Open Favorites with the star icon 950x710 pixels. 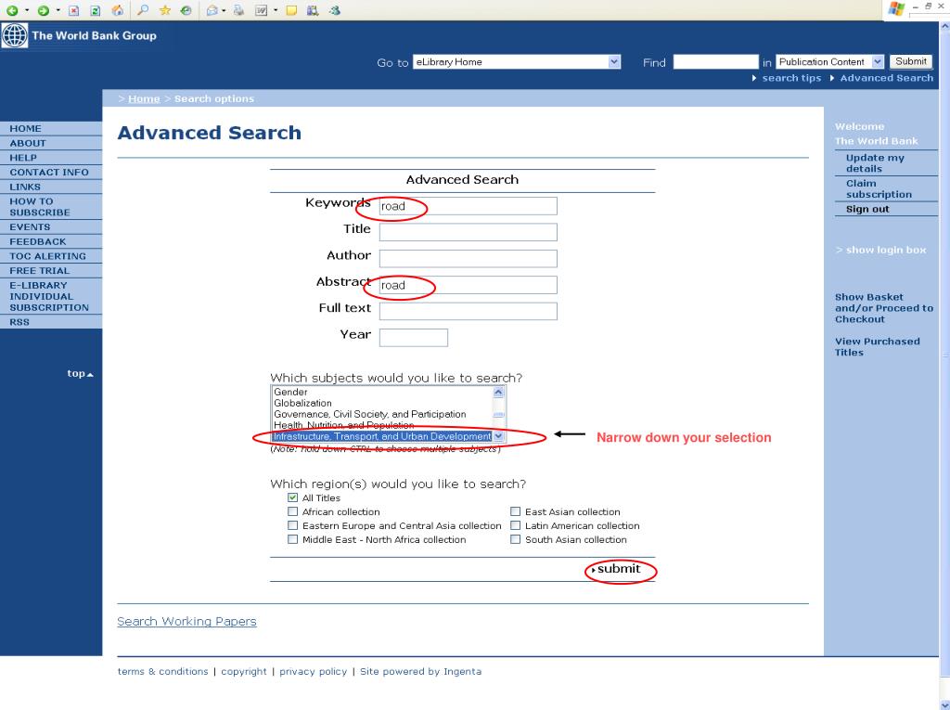pyautogui.click(x=165, y=10)
